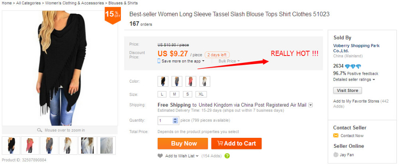Go to Blouses & Shirts breadcrumb
The width and height of the screenshot is (399, 165).
[123, 3]
